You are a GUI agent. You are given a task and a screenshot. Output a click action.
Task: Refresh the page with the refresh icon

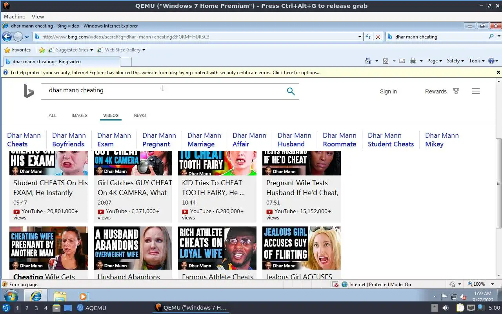pos(368,37)
